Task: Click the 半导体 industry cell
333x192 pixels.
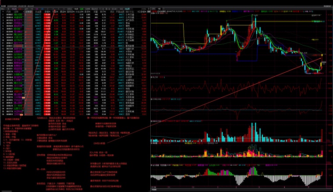Action: pyautogui.click(x=128, y=52)
